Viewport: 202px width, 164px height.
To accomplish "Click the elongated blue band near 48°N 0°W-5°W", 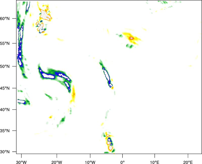I will [107, 75].
